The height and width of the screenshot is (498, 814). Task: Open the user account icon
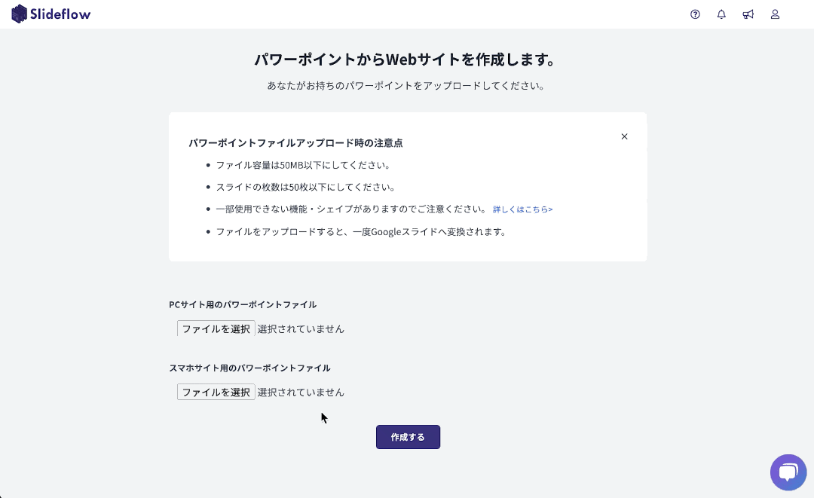point(775,14)
